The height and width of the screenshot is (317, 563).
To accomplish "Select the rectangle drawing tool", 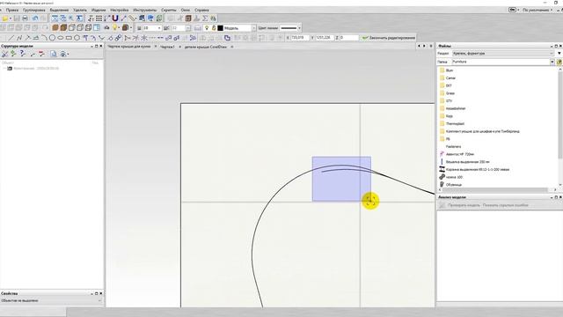I will pyautogui.click(x=69, y=38).
